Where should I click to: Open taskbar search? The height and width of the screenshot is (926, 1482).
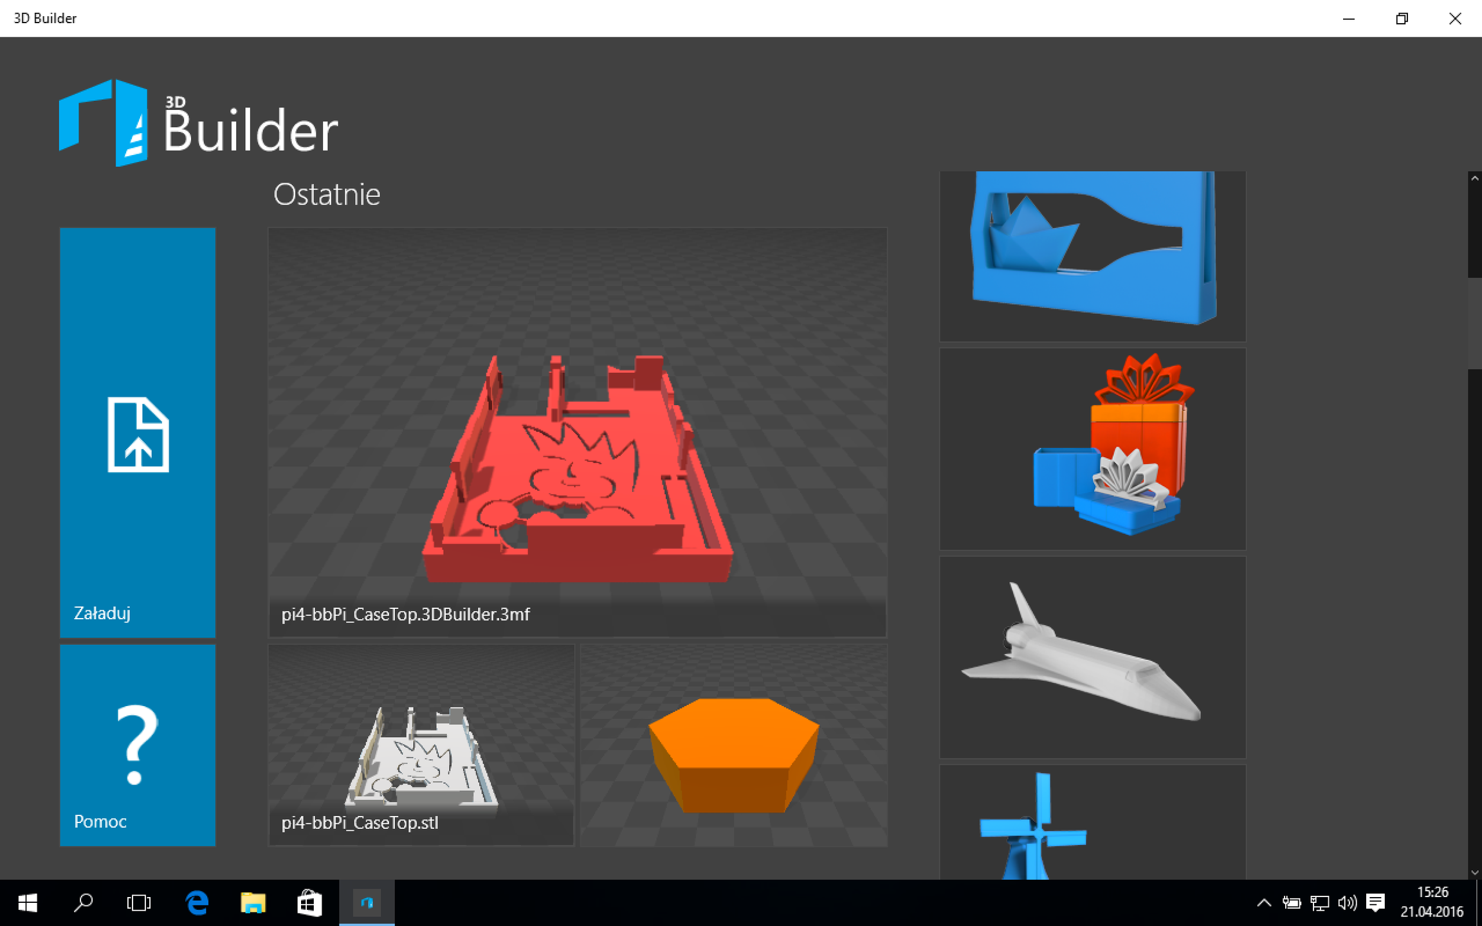[x=84, y=903]
